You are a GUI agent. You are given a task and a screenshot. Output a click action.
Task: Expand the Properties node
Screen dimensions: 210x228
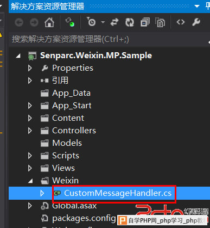coord(30,68)
